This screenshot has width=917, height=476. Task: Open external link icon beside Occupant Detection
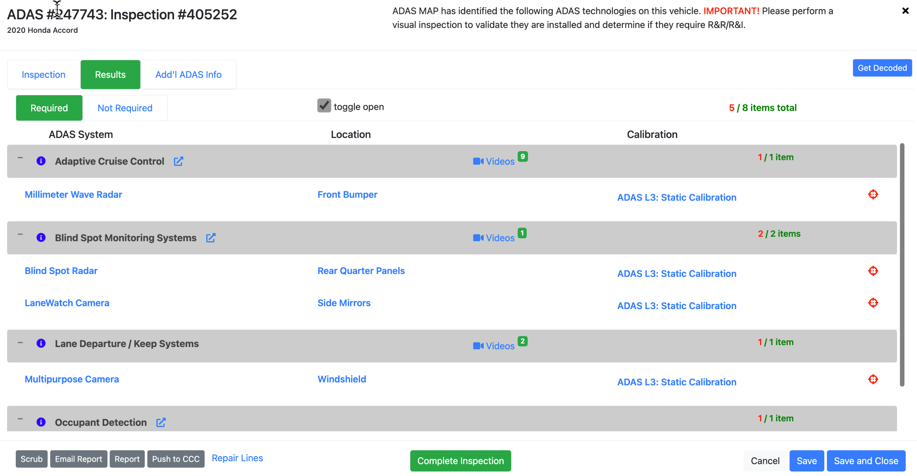coord(161,422)
